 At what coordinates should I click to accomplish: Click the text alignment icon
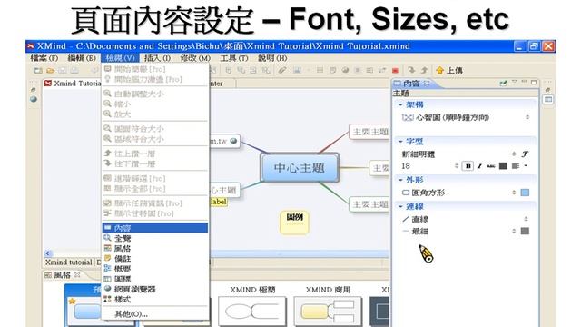(515, 166)
